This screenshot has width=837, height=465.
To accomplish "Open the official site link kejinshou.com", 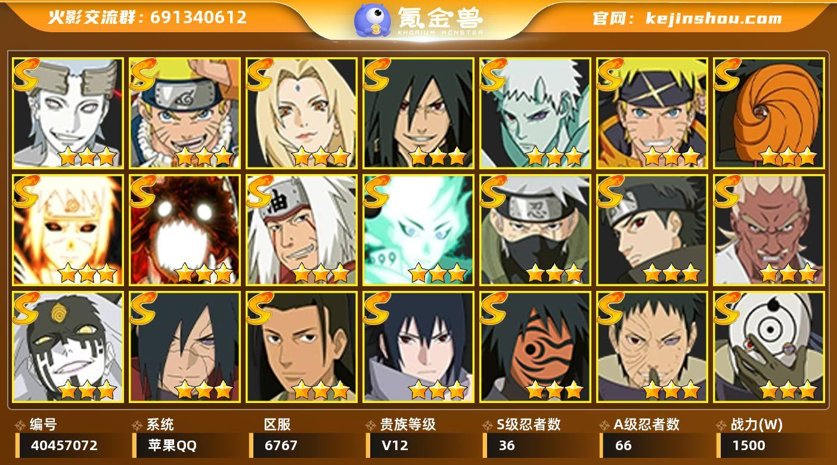I will pyautogui.click(x=714, y=18).
